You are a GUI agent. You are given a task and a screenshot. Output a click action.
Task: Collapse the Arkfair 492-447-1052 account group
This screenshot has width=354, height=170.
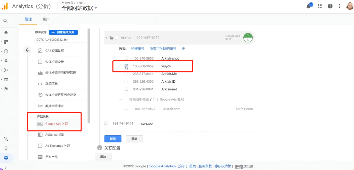tap(106, 37)
